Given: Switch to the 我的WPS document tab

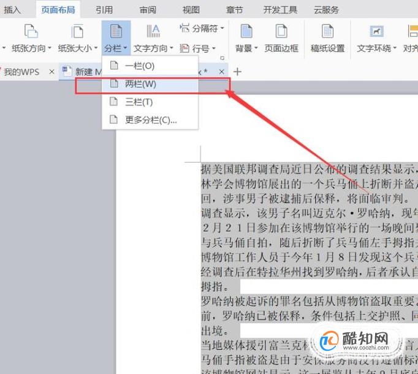Looking at the screenshot, I should click(x=21, y=72).
